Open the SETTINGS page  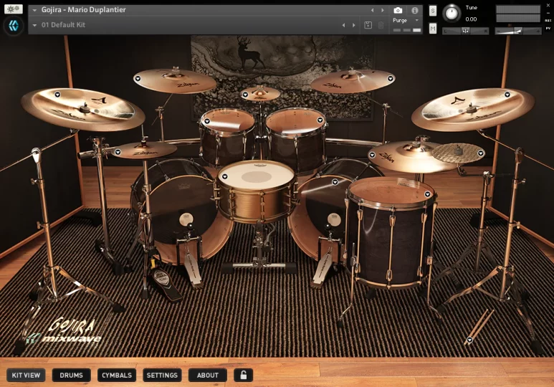coord(162,375)
